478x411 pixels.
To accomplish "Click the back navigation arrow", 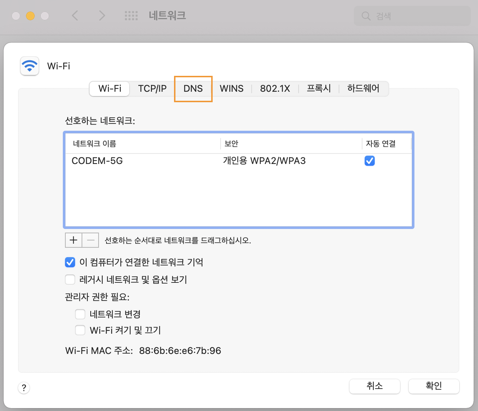I will point(75,16).
